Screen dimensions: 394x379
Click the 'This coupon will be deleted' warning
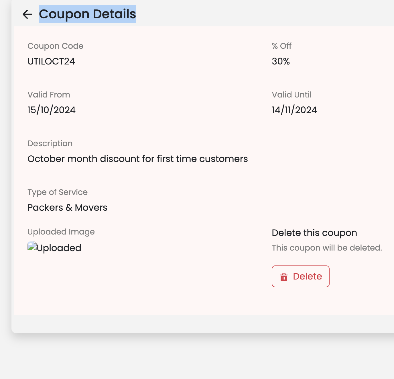point(327,248)
